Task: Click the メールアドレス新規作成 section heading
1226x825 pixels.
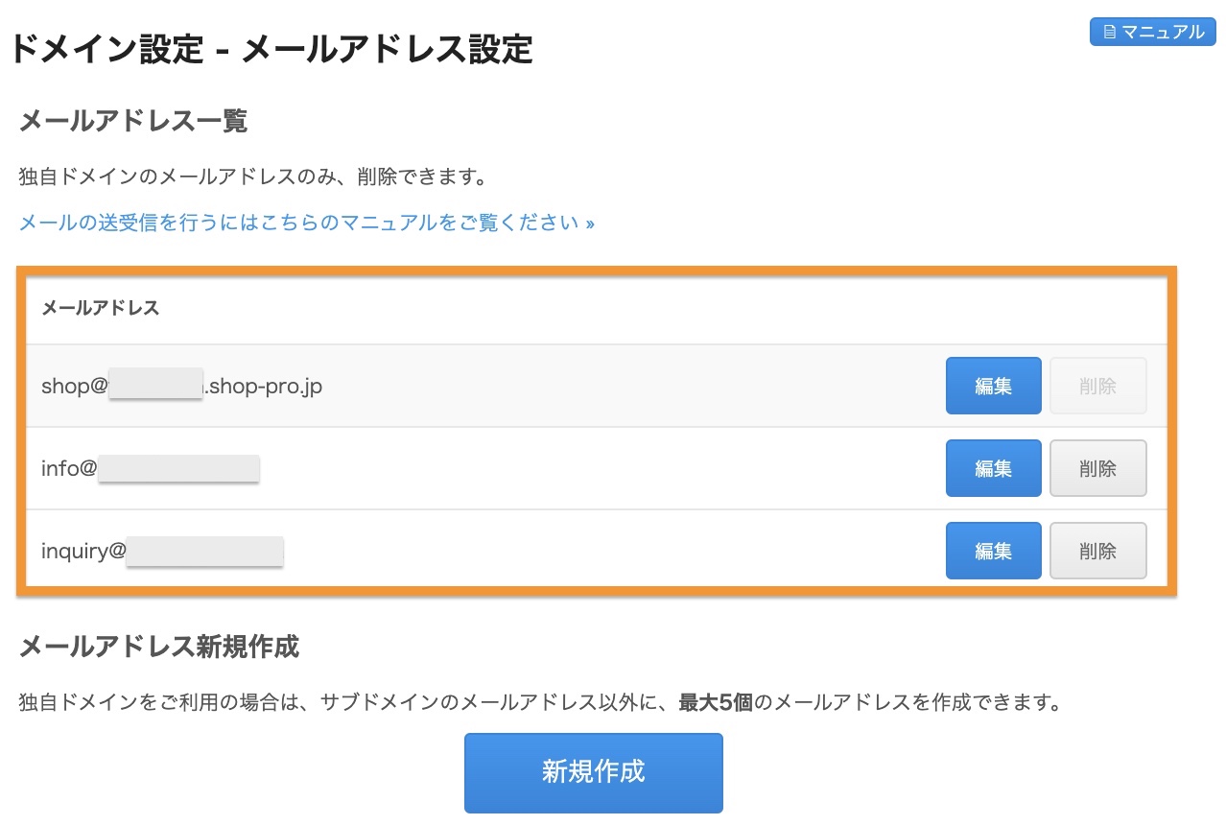Action: tap(159, 647)
